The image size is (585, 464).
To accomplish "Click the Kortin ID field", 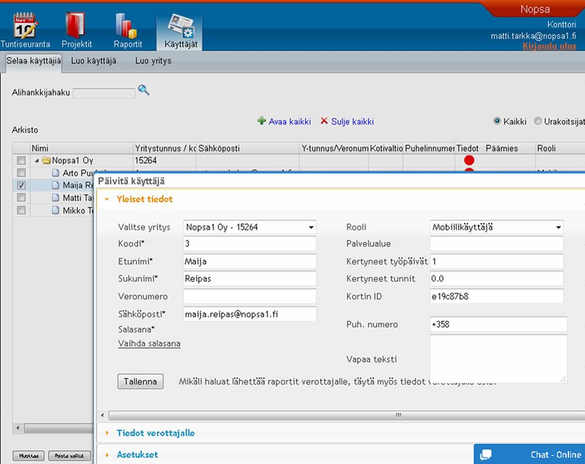I will (x=496, y=296).
